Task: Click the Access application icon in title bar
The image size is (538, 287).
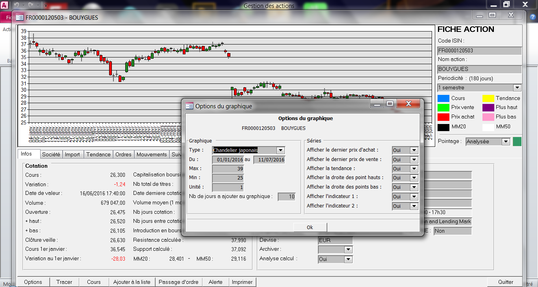Action: click(5, 5)
